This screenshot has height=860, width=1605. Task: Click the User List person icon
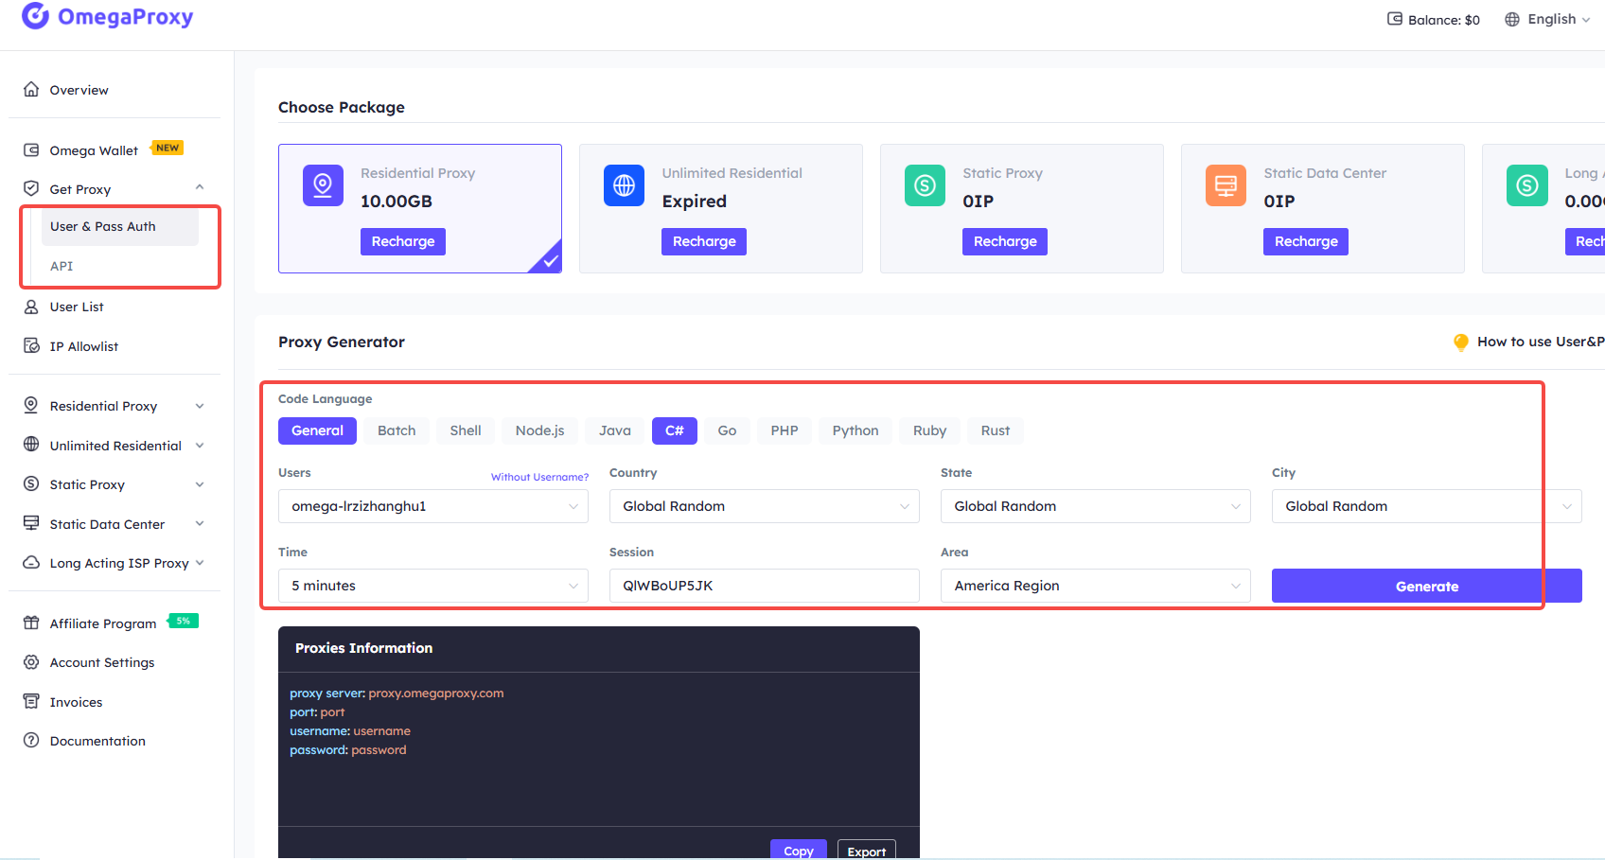point(31,307)
